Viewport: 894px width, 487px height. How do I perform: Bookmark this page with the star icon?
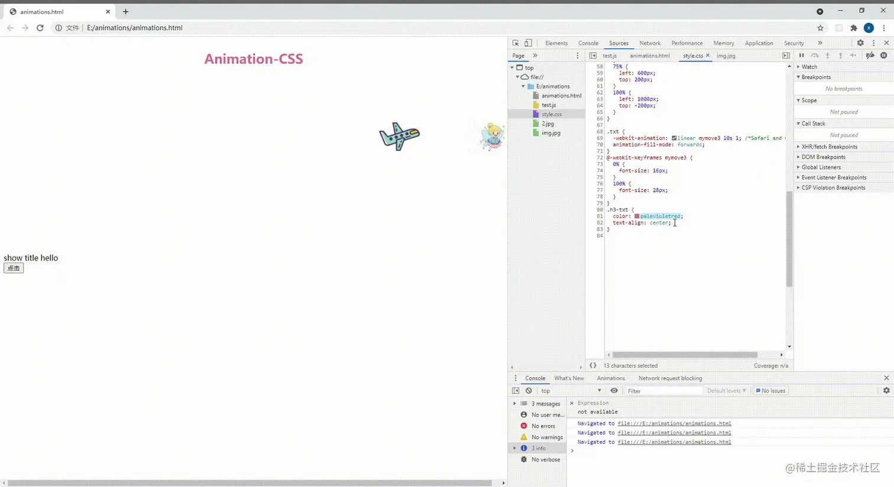tap(820, 28)
